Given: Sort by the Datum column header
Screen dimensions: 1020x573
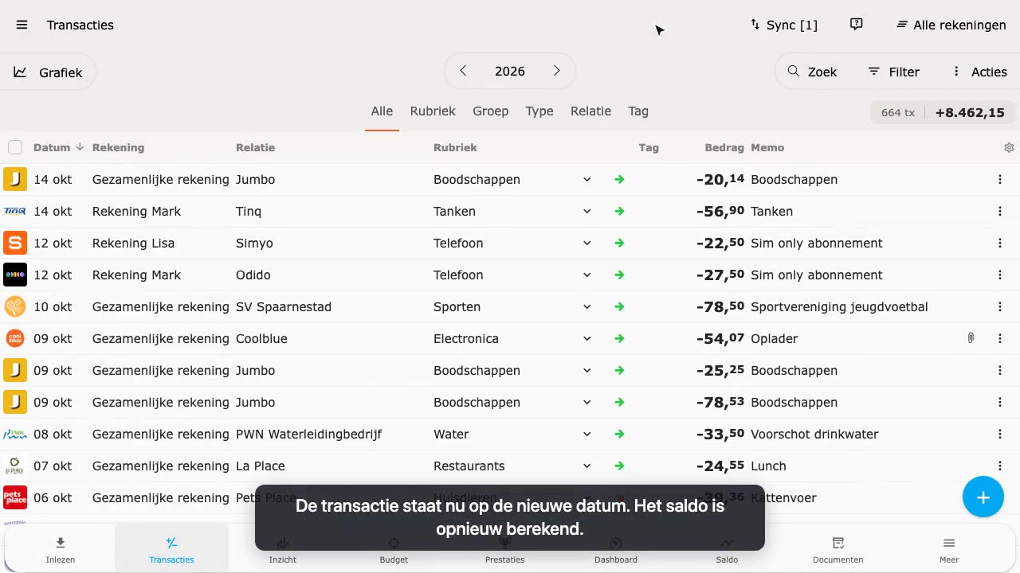Looking at the screenshot, I should [58, 147].
